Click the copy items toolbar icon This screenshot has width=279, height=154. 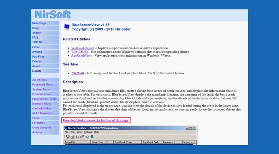coord(77,137)
